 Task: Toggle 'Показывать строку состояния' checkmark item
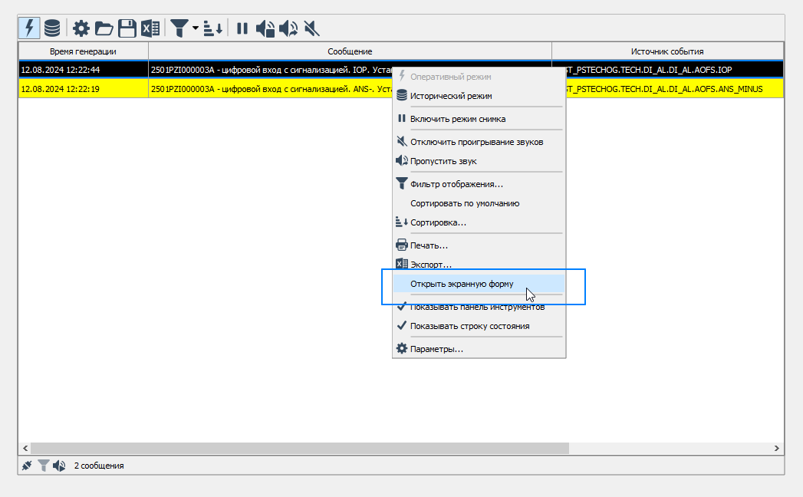(469, 326)
